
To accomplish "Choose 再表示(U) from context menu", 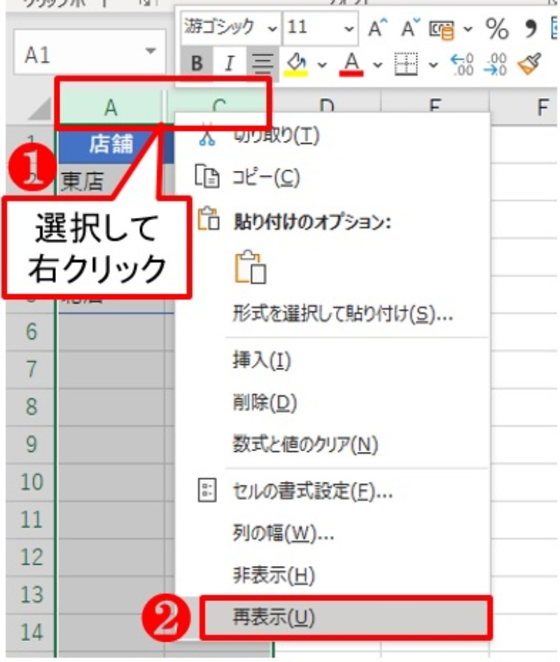I will point(274,616).
